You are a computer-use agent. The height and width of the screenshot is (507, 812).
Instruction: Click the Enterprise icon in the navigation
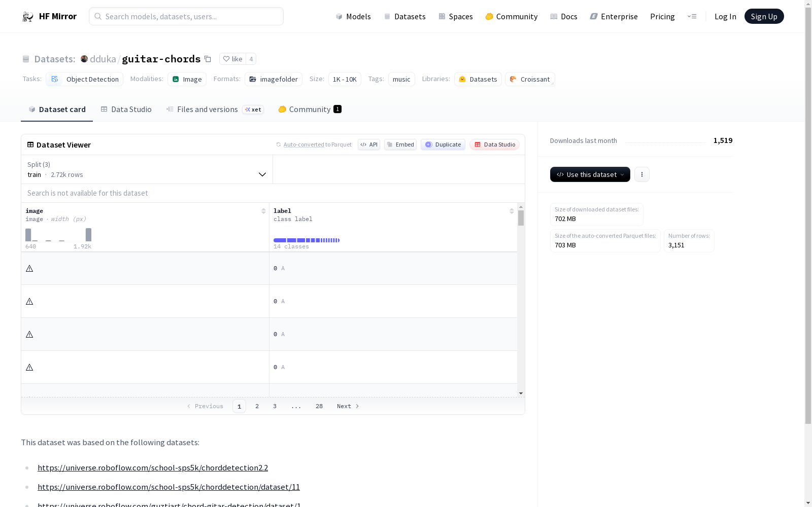pos(594,17)
